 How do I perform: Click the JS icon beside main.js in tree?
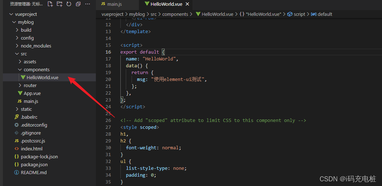click(x=19, y=101)
